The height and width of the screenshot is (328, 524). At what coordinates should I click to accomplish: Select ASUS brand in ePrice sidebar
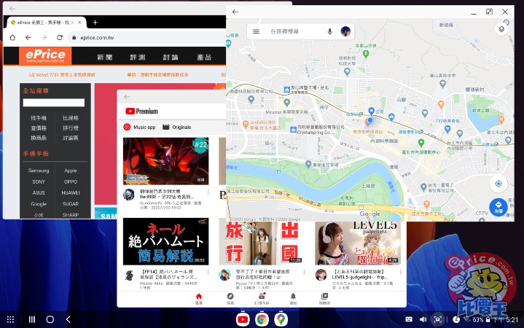[39, 192]
